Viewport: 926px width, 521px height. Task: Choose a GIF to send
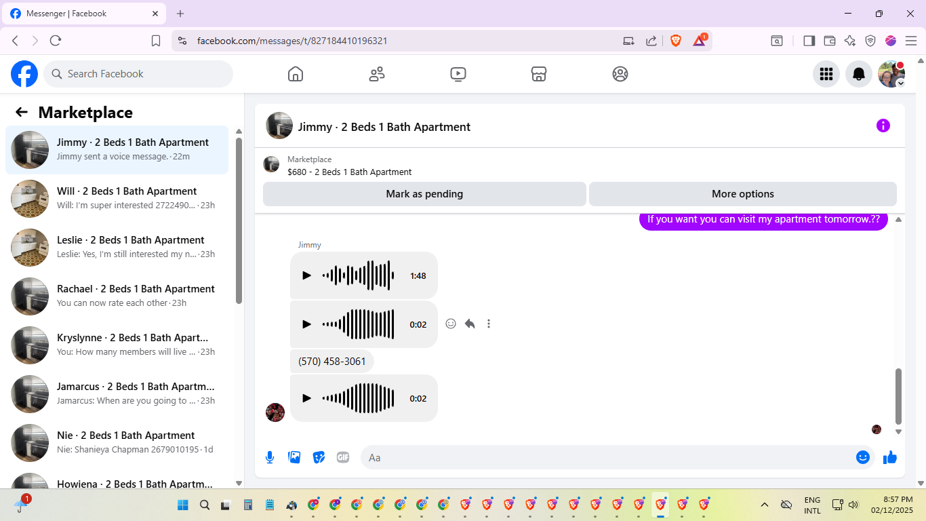click(343, 457)
